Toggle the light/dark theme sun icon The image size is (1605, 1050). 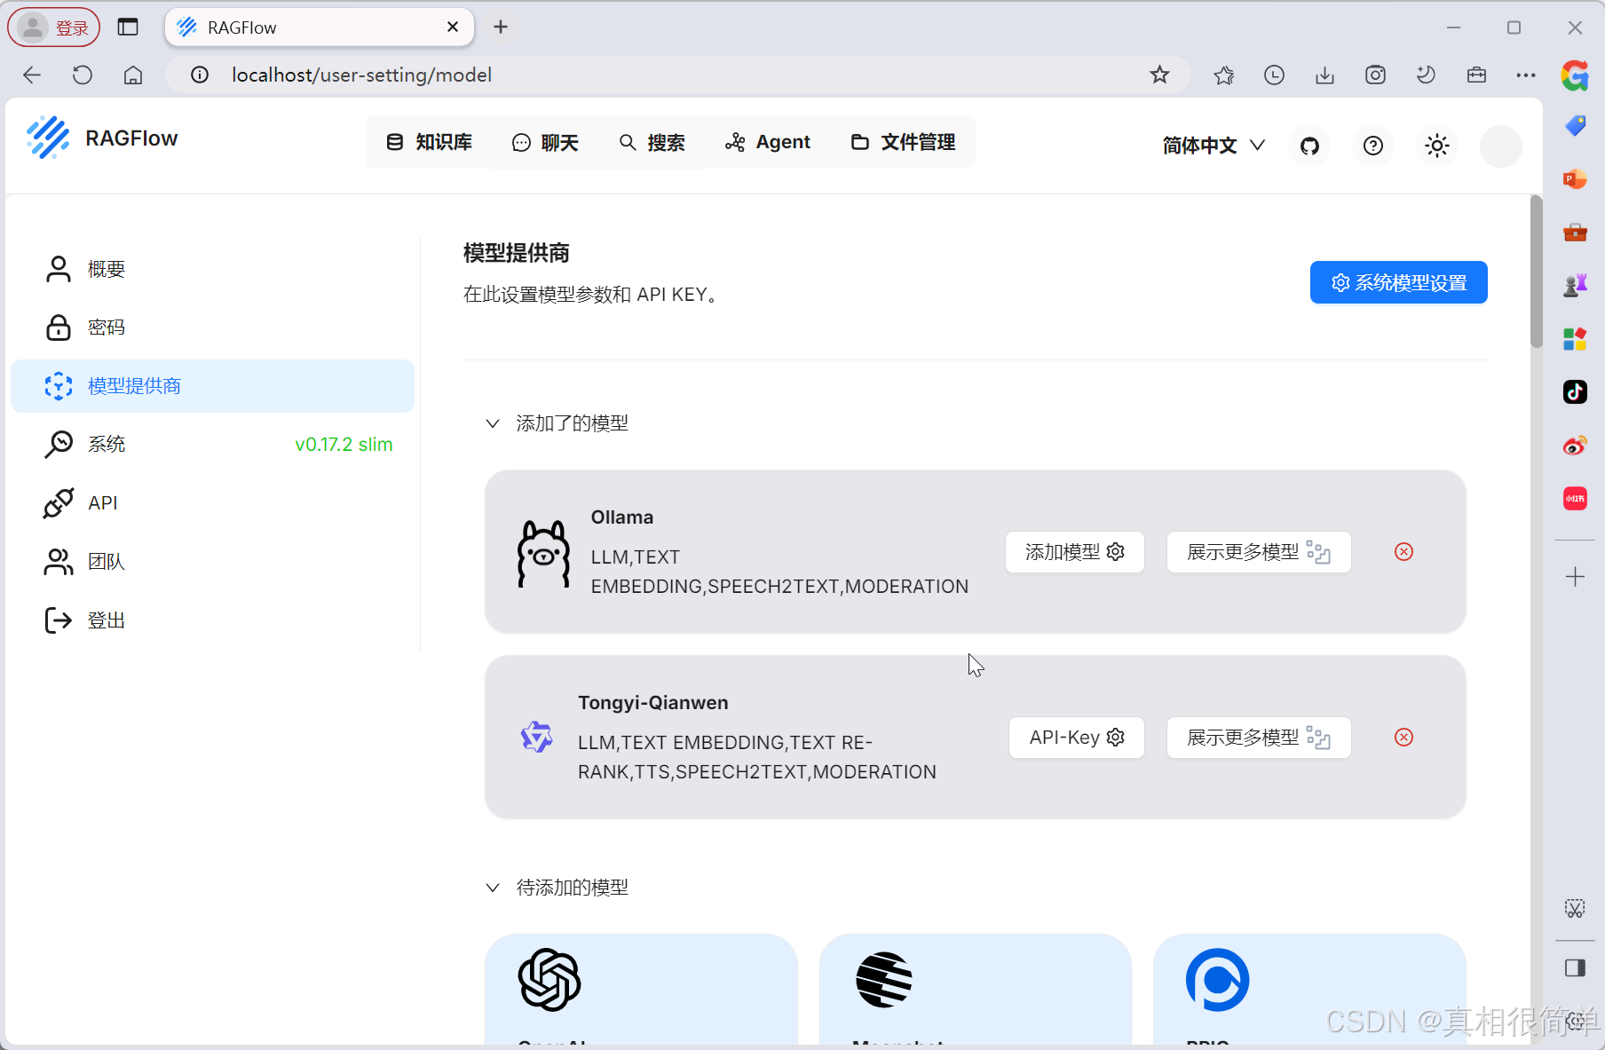tap(1437, 146)
